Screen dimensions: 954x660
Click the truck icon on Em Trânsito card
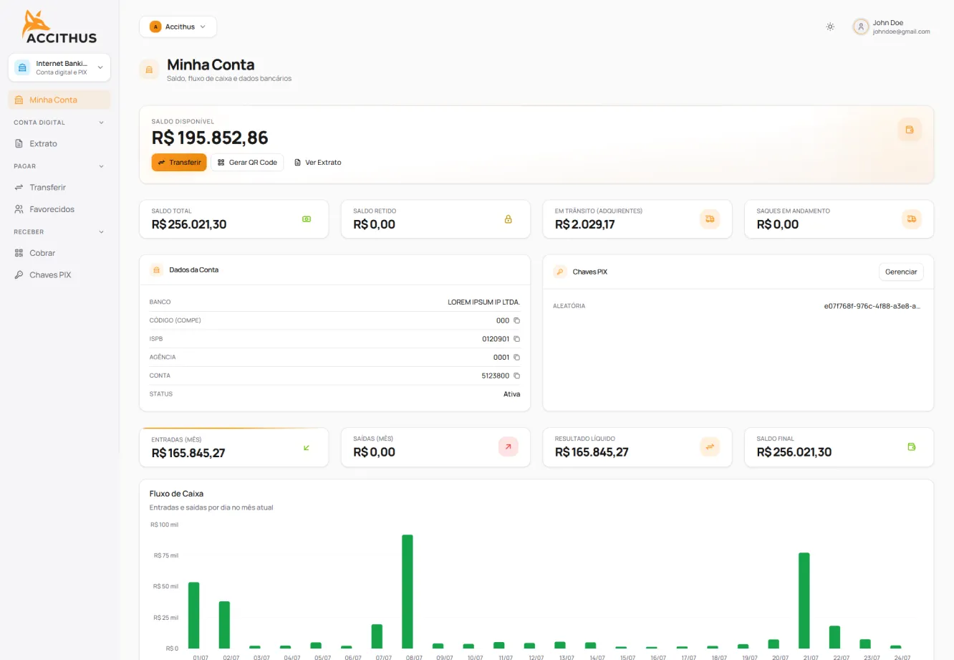click(x=710, y=219)
